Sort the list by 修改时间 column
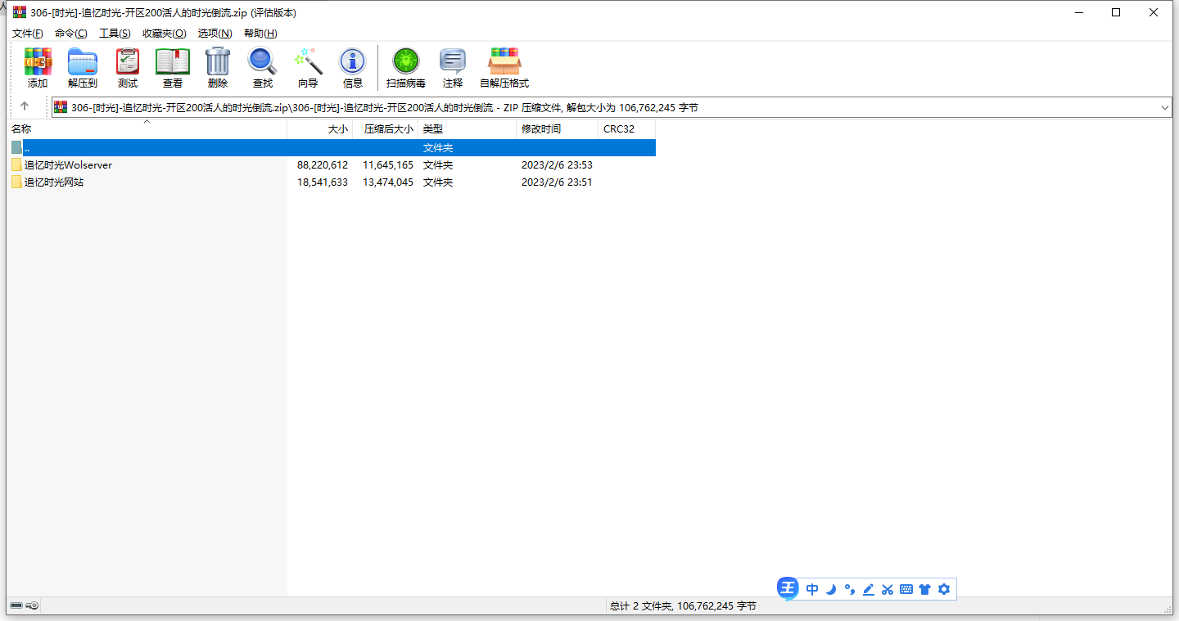The image size is (1179, 621). [x=541, y=129]
